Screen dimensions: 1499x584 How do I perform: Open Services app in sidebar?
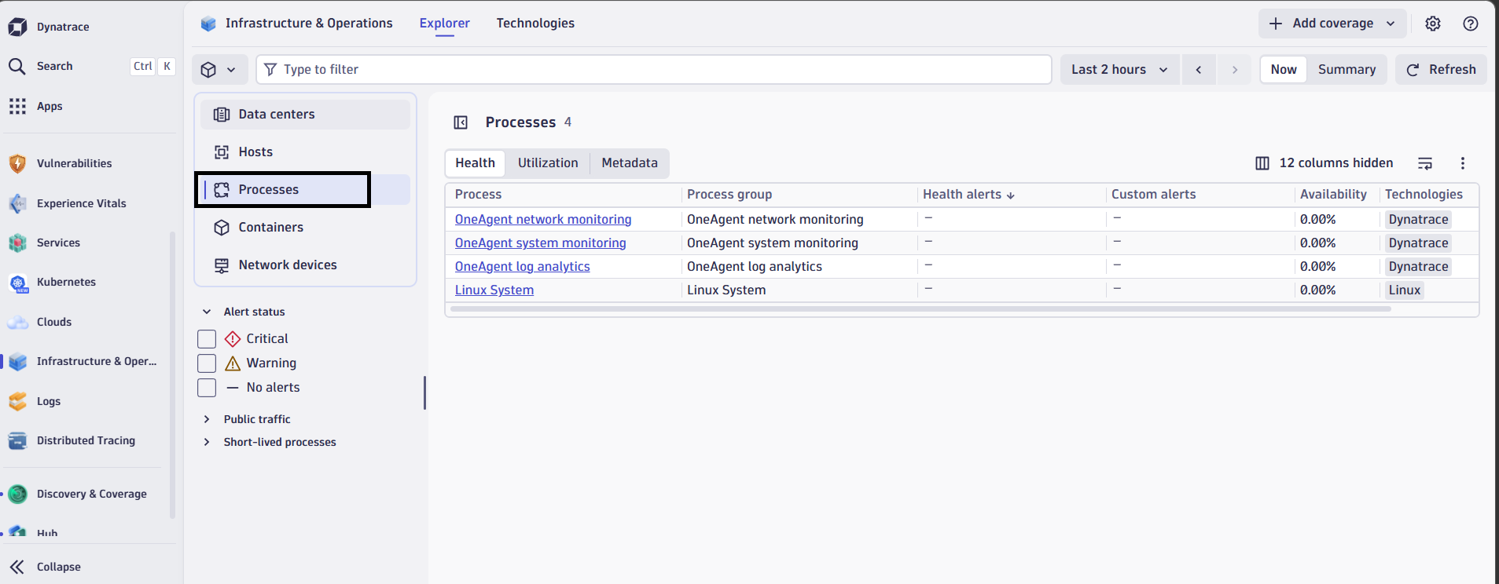click(x=58, y=243)
